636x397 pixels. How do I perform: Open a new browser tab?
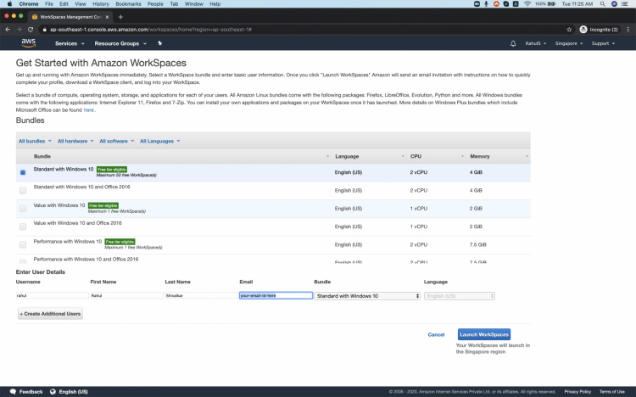pyautogui.click(x=120, y=16)
